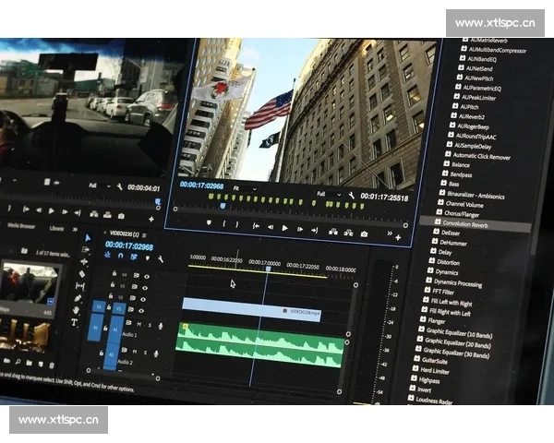The width and height of the screenshot is (554, 443).
Task: Click the Button Editor plus icon in Program monitor
Action: [x=399, y=237]
